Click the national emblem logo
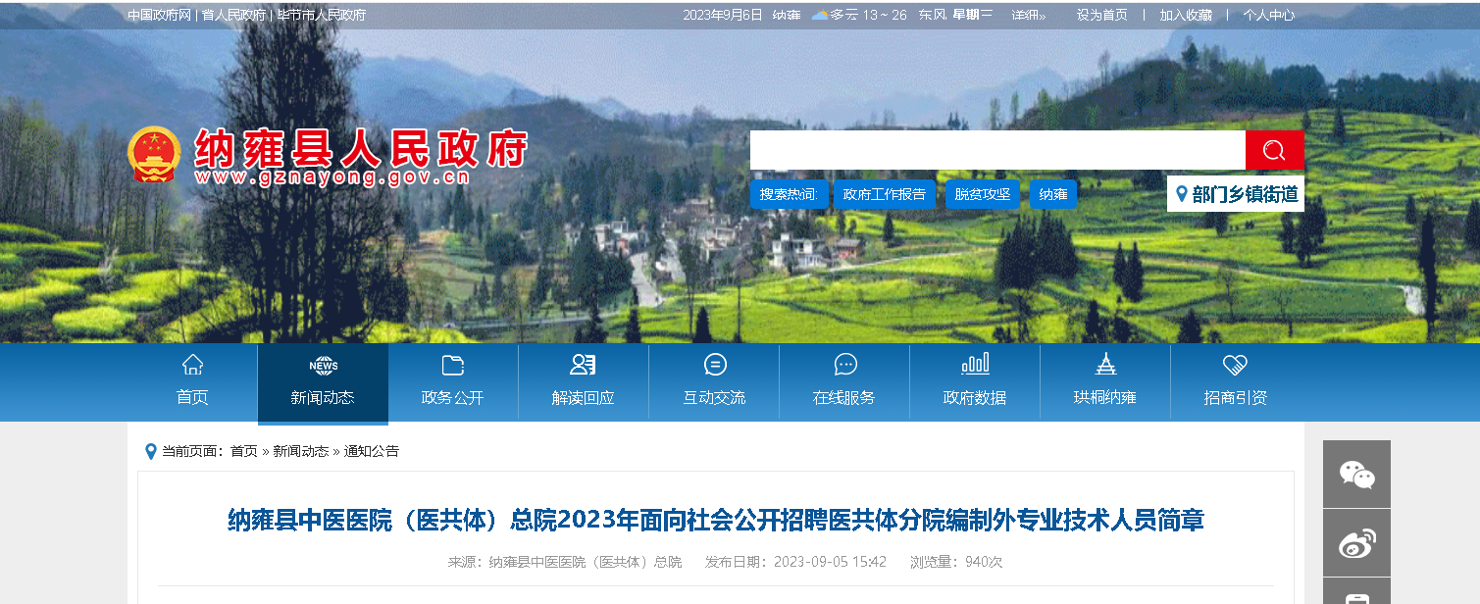Image resolution: width=1480 pixels, height=604 pixels. (x=154, y=155)
